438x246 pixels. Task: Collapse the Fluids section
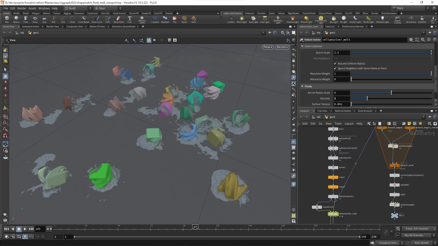pos(302,86)
